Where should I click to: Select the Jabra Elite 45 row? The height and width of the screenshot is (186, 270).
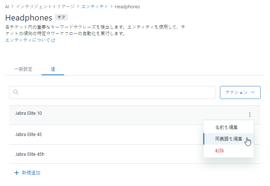[x=106, y=135]
